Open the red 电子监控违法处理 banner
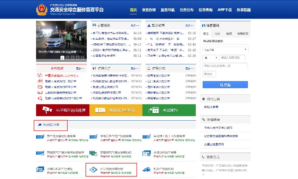Image resolution: width=298 pixels, height=179 pixels. [63, 110]
